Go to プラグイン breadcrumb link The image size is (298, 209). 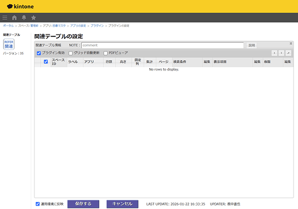pos(97,25)
